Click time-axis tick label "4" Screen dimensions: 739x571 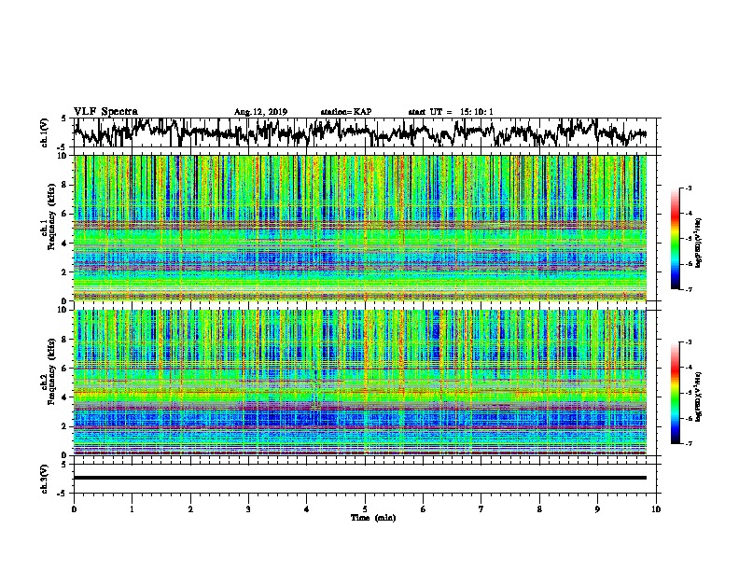coord(307,509)
